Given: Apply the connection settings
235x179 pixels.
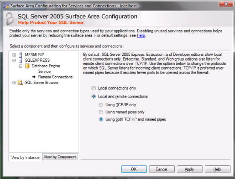Looking at the screenshot, I should click(189, 169).
